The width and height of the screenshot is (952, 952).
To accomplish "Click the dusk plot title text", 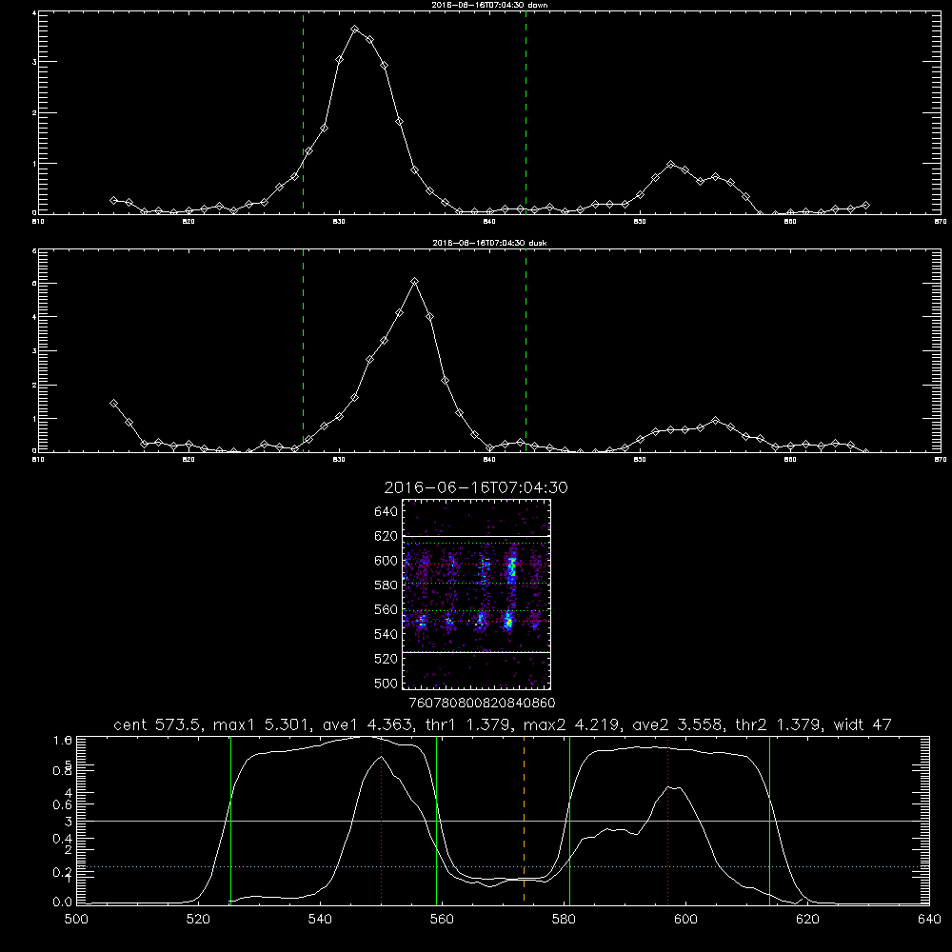I will click(489, 243).
